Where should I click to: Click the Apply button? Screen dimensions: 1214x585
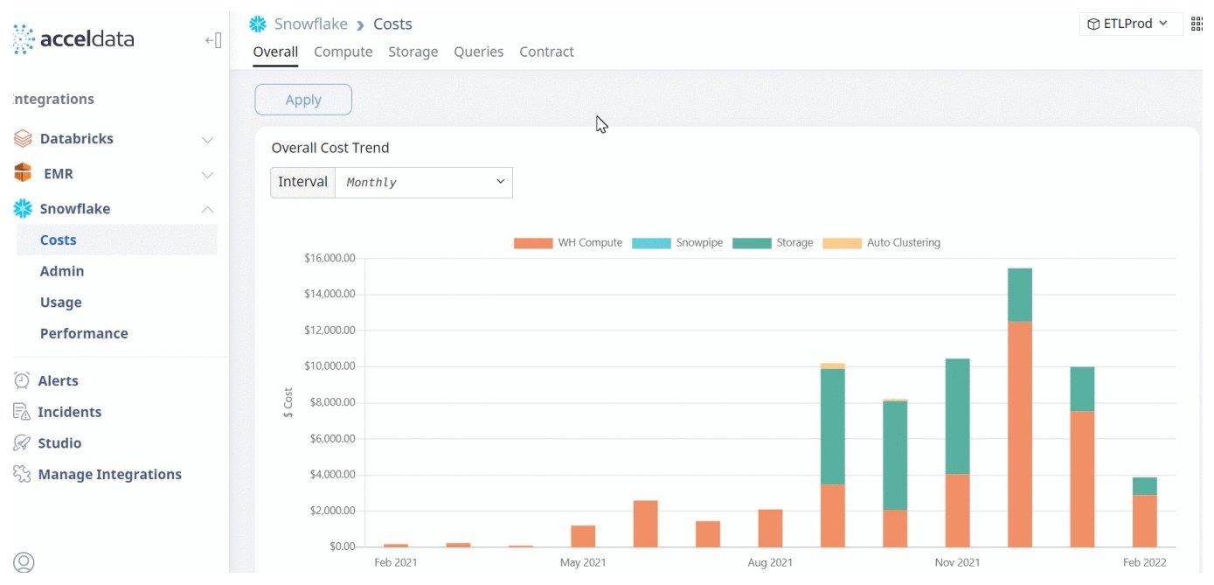303,100
